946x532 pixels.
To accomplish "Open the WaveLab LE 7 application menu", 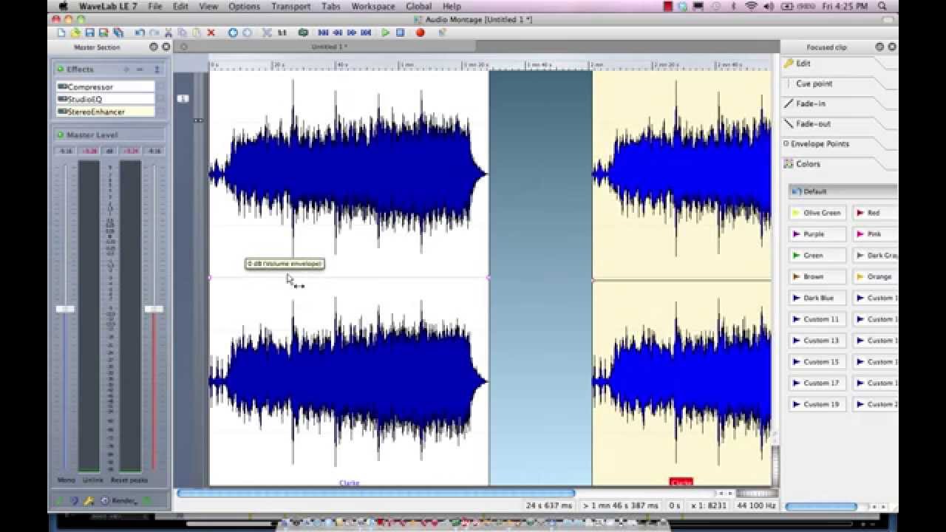I will 108,6.
